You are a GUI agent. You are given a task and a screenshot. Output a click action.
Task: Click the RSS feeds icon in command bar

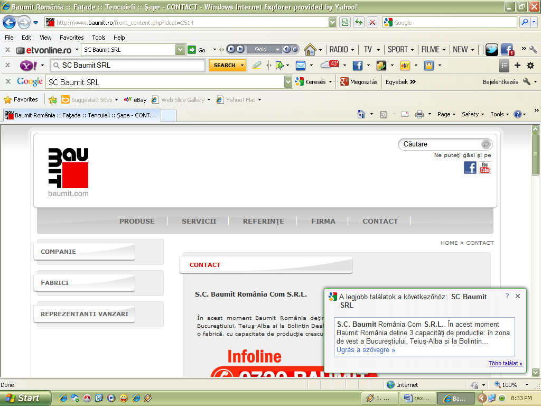tap(384, 115)
